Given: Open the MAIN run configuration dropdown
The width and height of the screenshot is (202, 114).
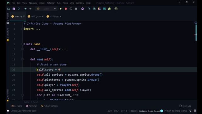Looking at the screenshot, I should [46, 9].
